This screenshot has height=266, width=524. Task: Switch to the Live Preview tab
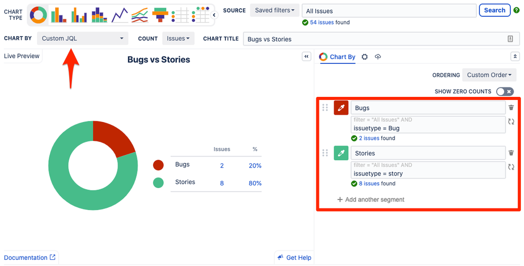point(22,56)
